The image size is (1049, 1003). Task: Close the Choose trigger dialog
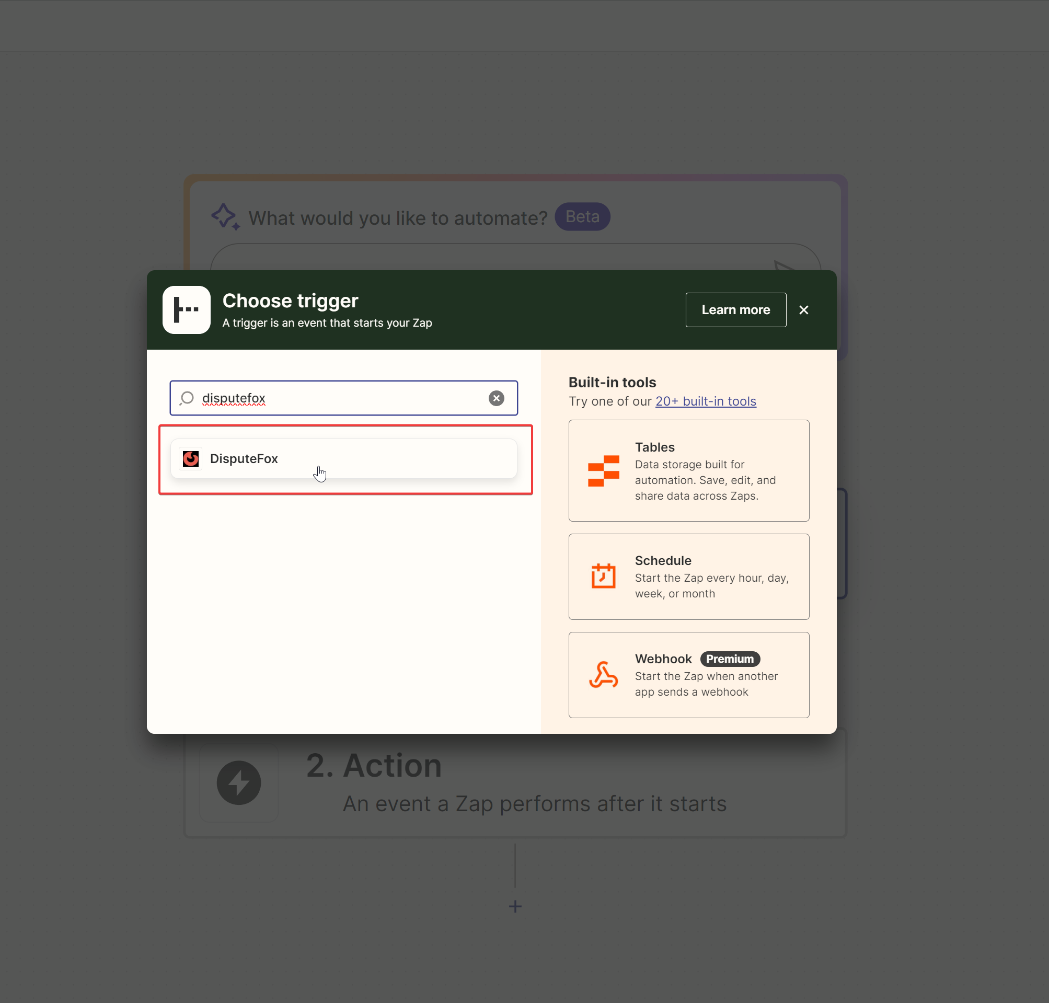click(x=804, y=310)
